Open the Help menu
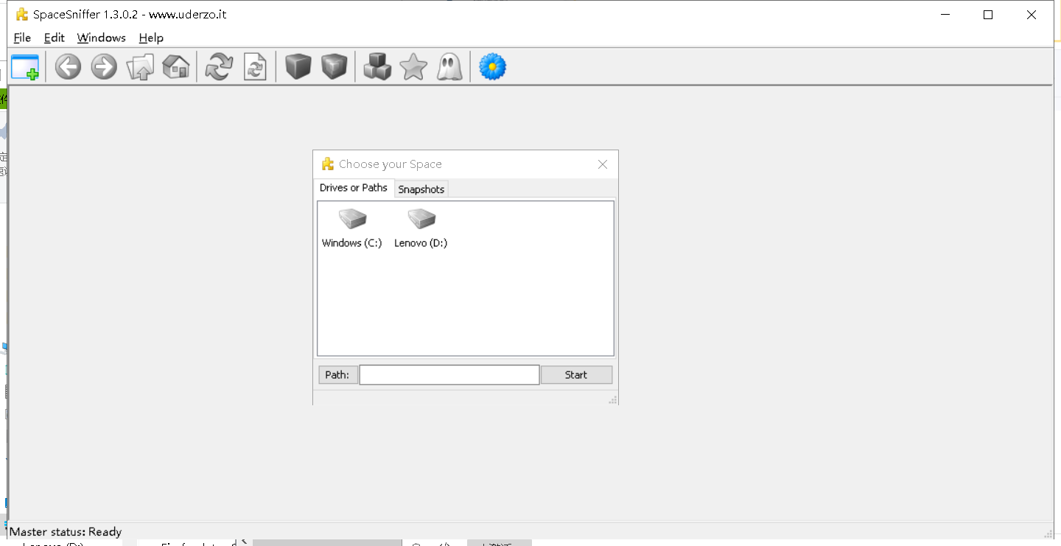This screenshot has width=1061, height=546. [x=151, y=38]
